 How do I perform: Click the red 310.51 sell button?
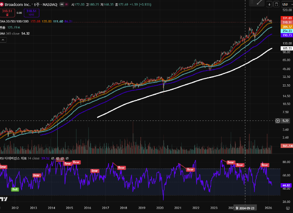(x=7, y=13)
